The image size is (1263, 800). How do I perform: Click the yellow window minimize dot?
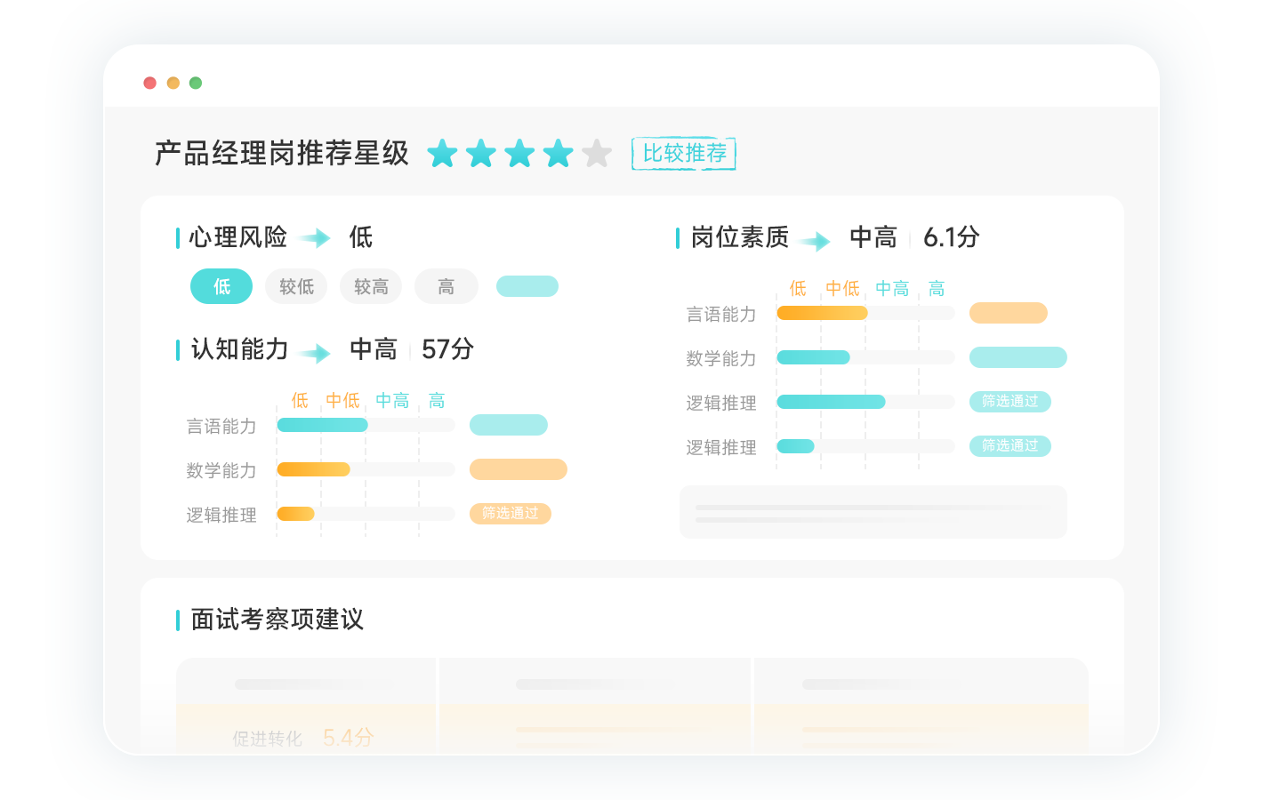tap(173, 83)
